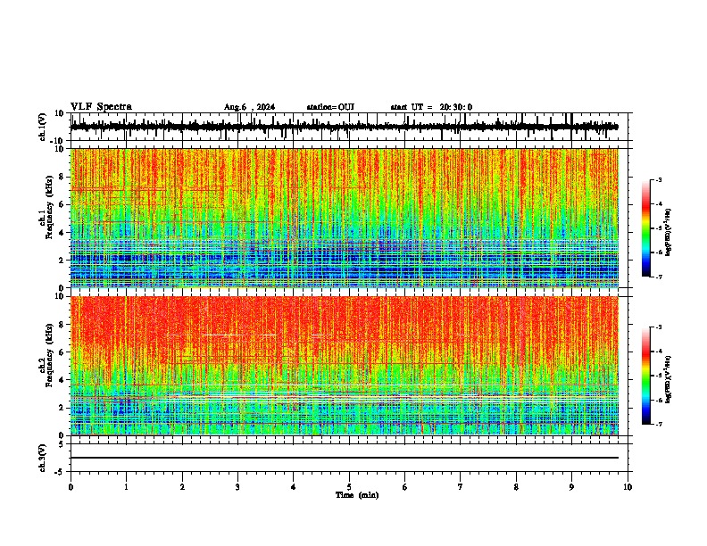This screenshot has height=546, width=707.
Task: Click inside the ch.1 spectrogram panel
Action: click(x=344, y=218)
